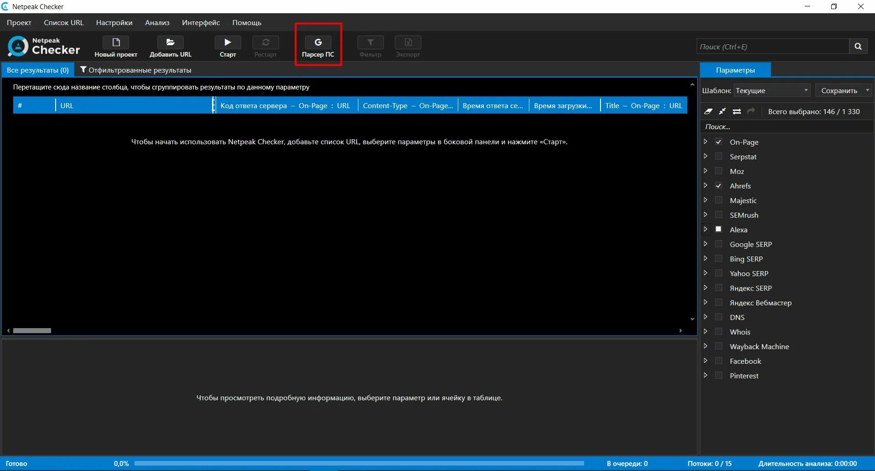Create a new project with Новый проект
This screenshot has width=875, height=471.
(116, 47)
